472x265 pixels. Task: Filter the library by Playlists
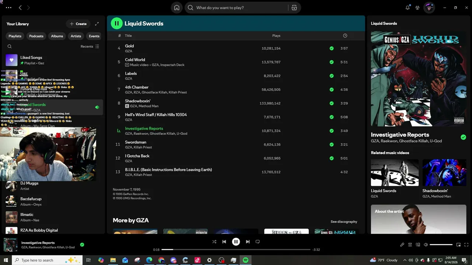pos(15,36)
